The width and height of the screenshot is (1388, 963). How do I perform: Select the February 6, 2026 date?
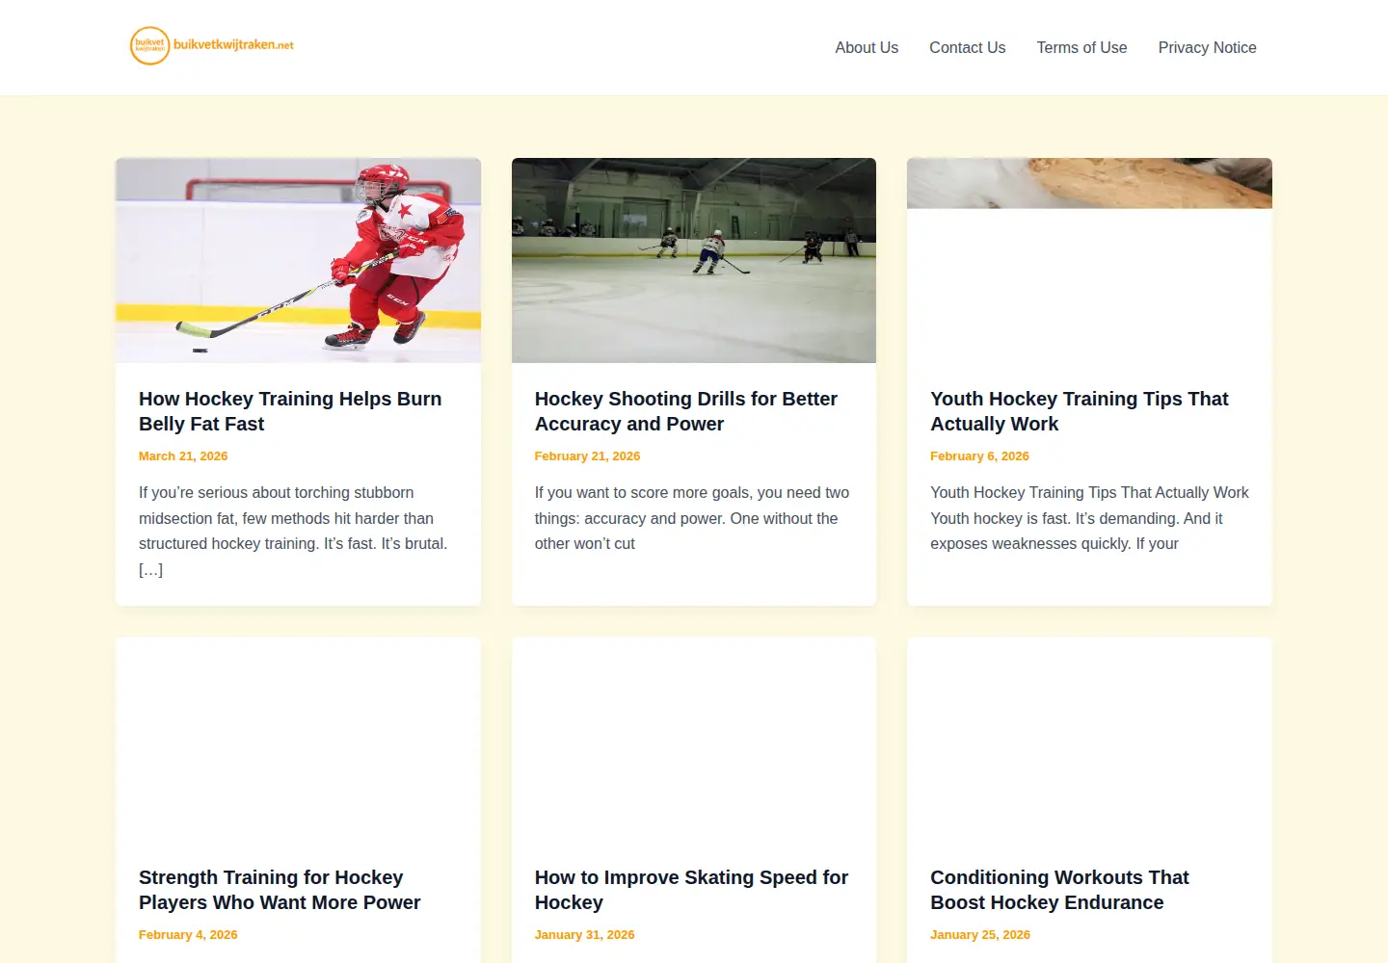tap(979, 456)
